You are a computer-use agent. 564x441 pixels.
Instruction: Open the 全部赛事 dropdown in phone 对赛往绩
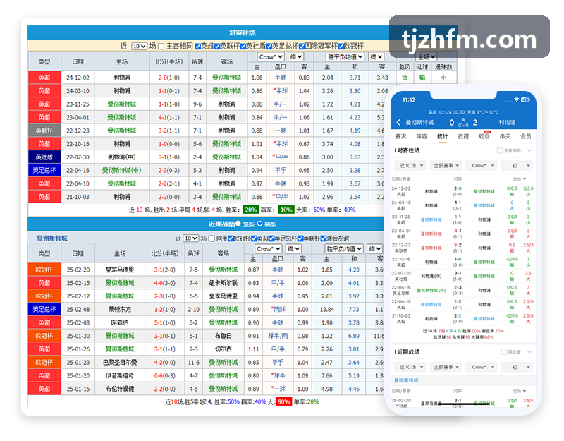tap(446, 166)
